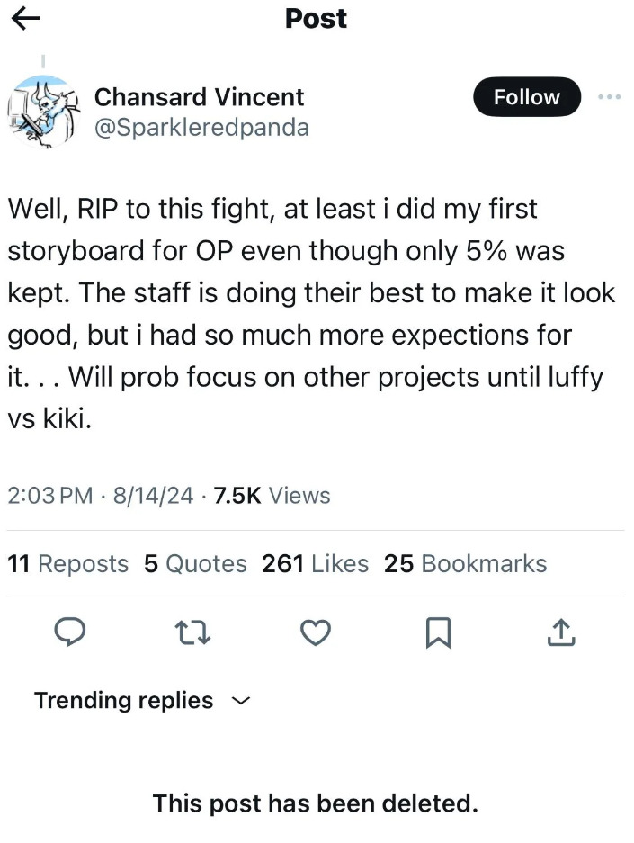Click the @Sparkleredpanda handle
Screen dimensions: 634x843
coord(201,128)
